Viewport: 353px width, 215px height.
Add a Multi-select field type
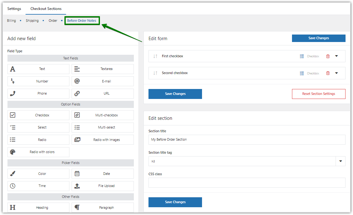point(103,128)
